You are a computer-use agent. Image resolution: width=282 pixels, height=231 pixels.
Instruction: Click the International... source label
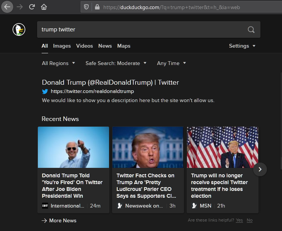coord(67,206)
